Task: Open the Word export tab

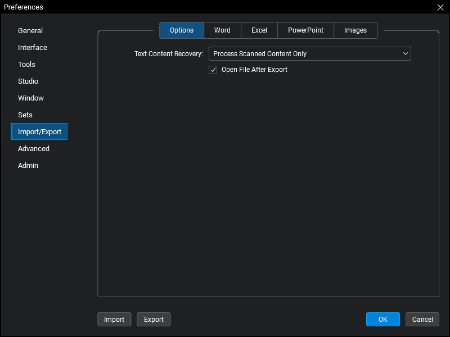Action: click(222, 30)
